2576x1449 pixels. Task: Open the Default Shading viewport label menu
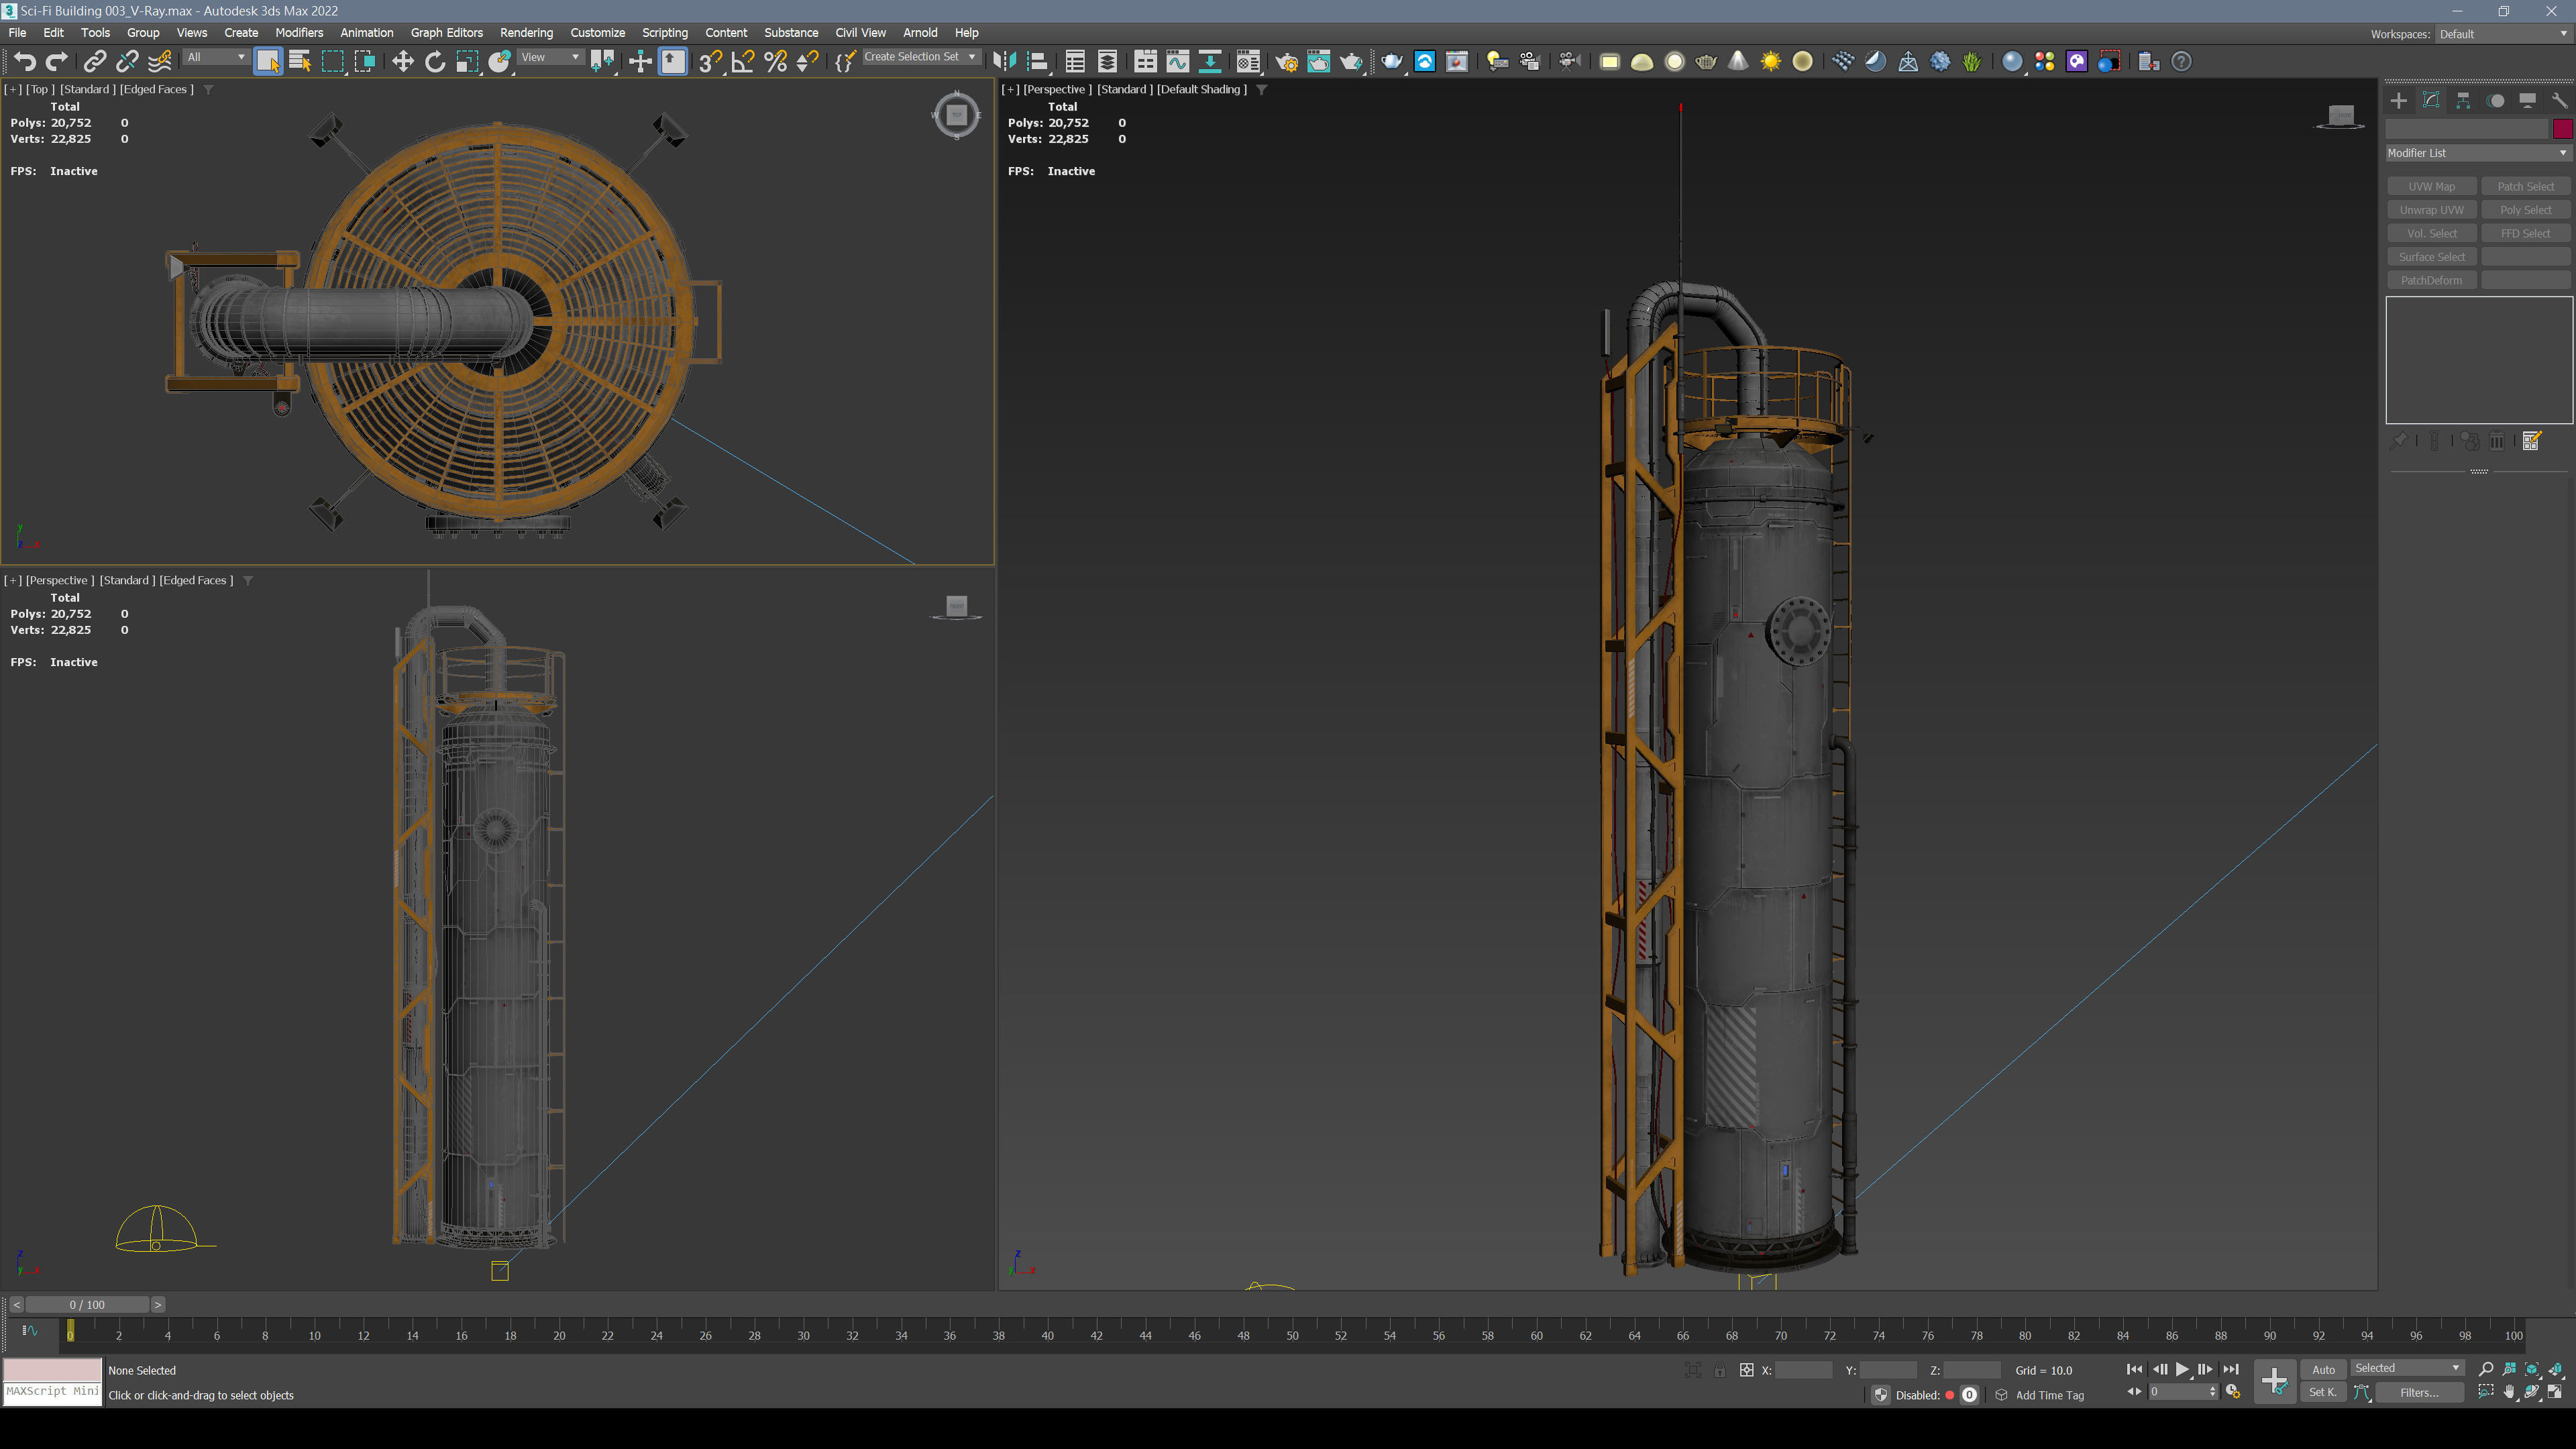click(x=1202, y=89)
